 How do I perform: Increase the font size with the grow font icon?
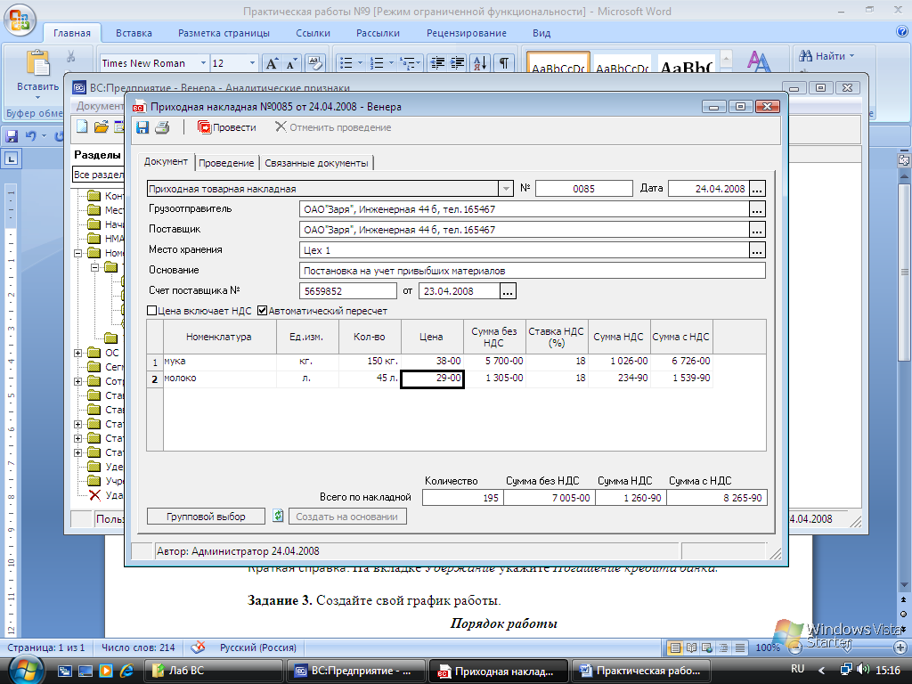tap(272, 63)
